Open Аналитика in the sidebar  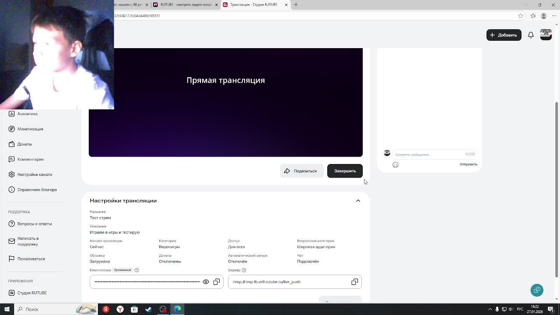[x=27, y=114]
